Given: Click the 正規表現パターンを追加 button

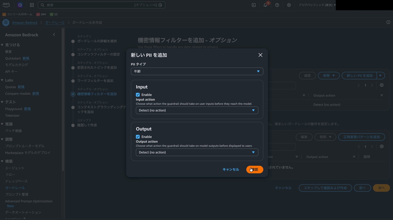Looking at the screenshot, I should tap(361, 137).
